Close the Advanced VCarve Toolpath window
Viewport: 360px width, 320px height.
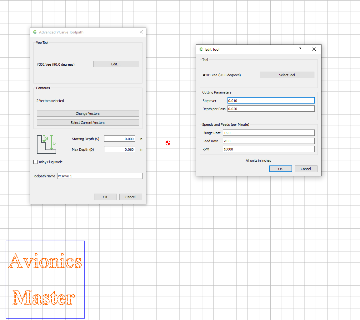pos(141,32)
